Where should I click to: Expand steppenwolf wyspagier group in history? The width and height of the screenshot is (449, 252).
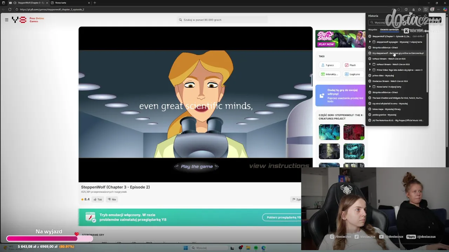(369, 42)
